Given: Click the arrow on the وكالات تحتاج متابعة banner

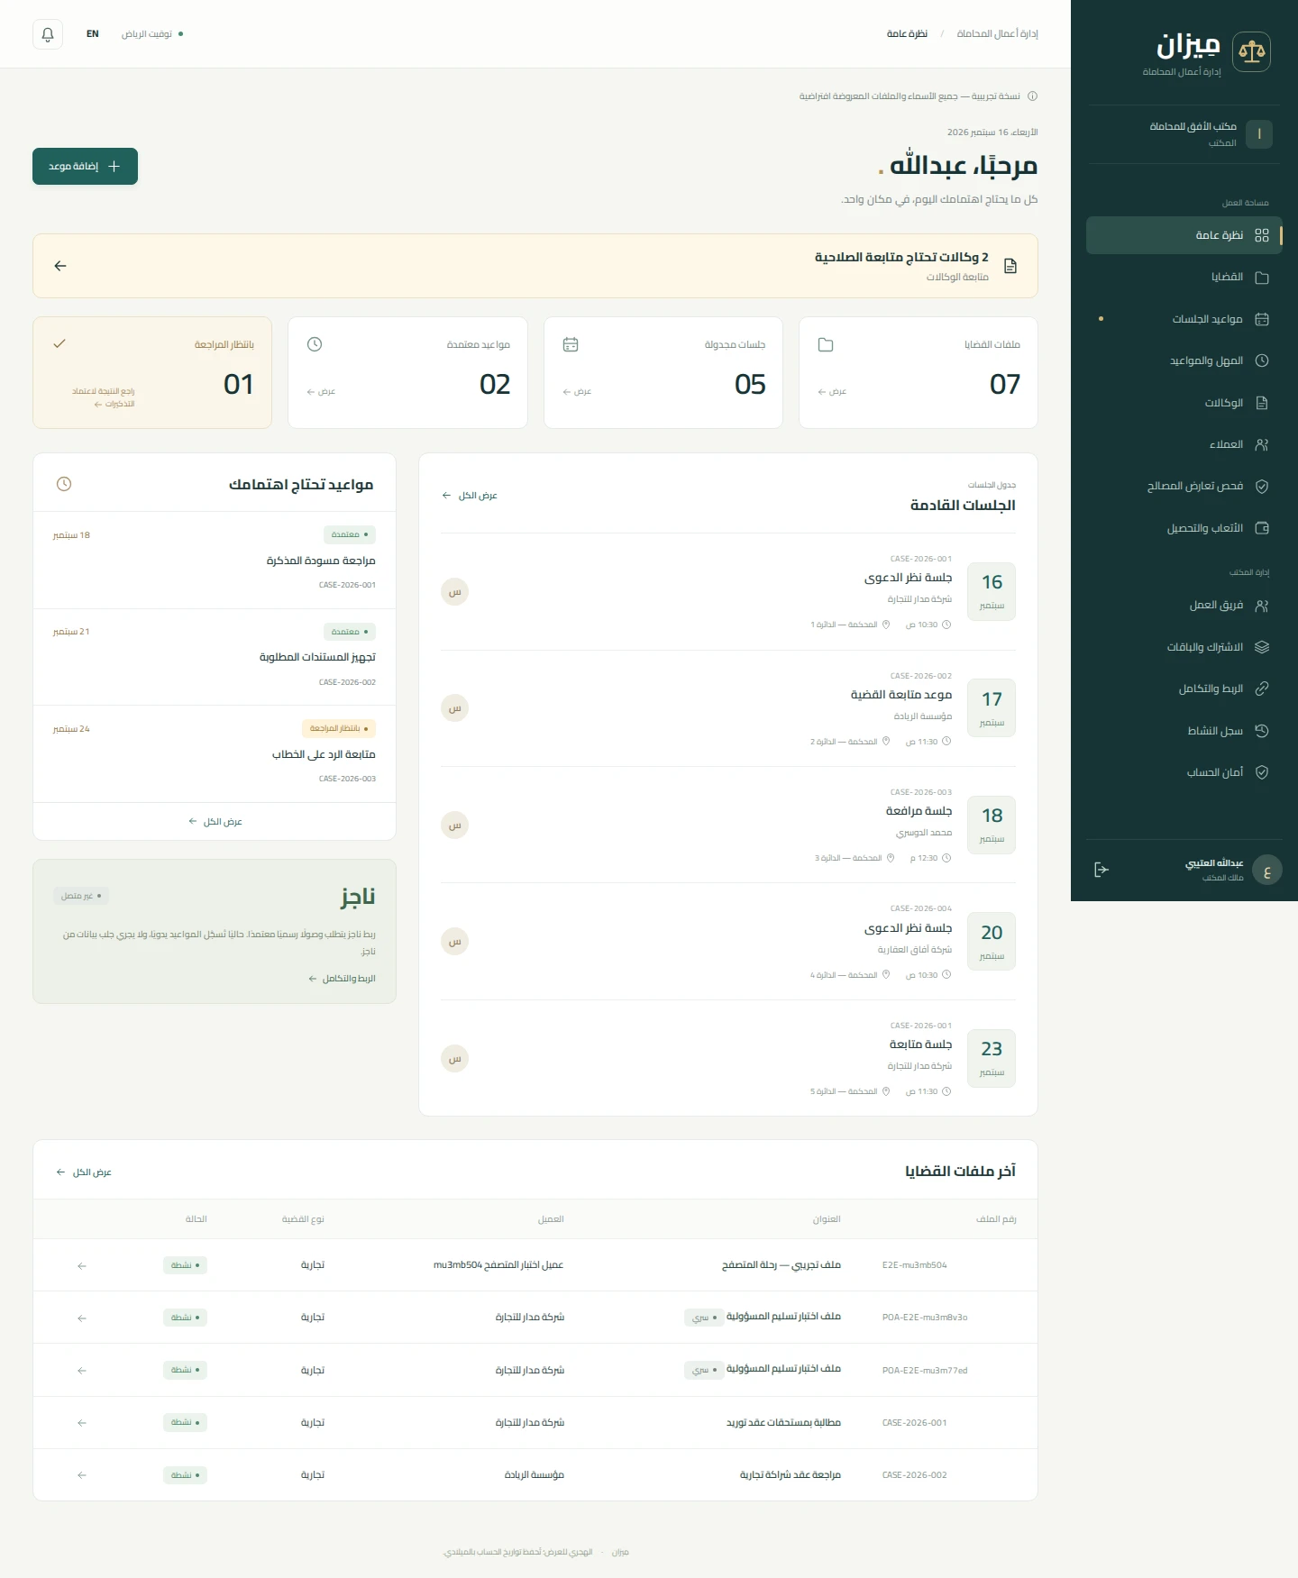Looking at the screenshot, I should pos(60,266).
